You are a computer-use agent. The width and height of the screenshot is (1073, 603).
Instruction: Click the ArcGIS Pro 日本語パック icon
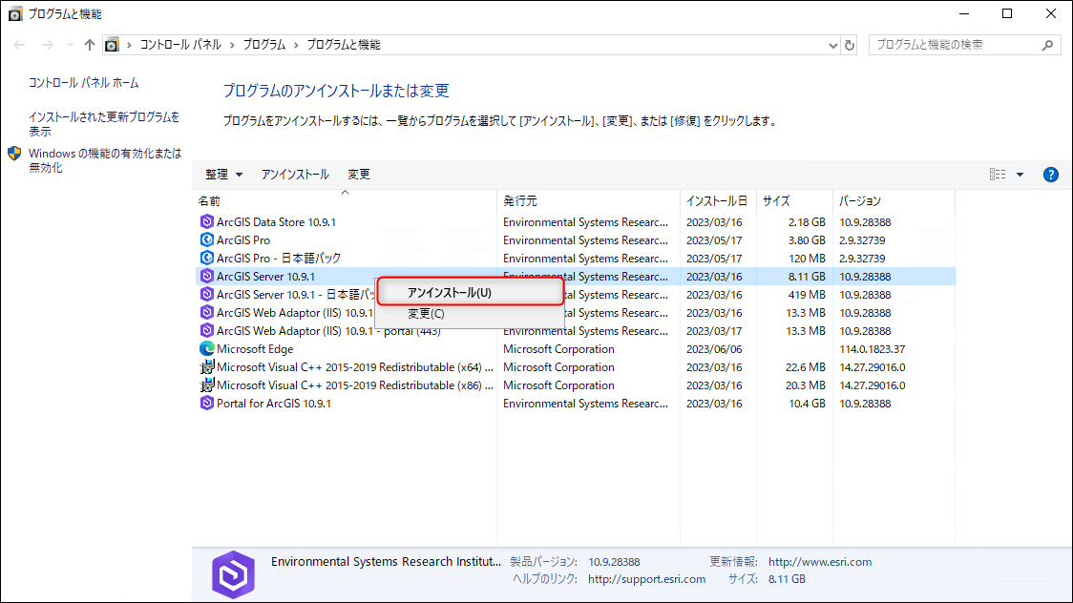206,258
